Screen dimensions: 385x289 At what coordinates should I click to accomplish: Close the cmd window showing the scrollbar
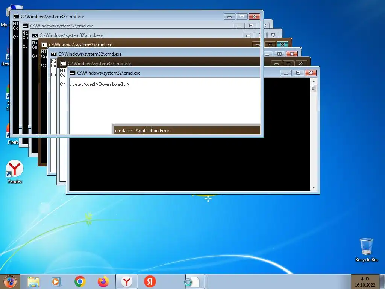tap(311, 73)
